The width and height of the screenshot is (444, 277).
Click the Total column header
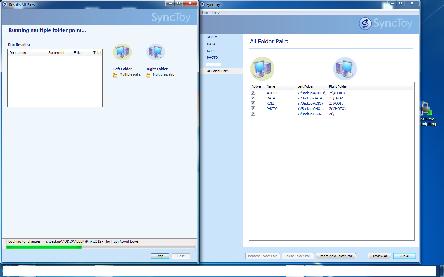[x=93, y=53]
